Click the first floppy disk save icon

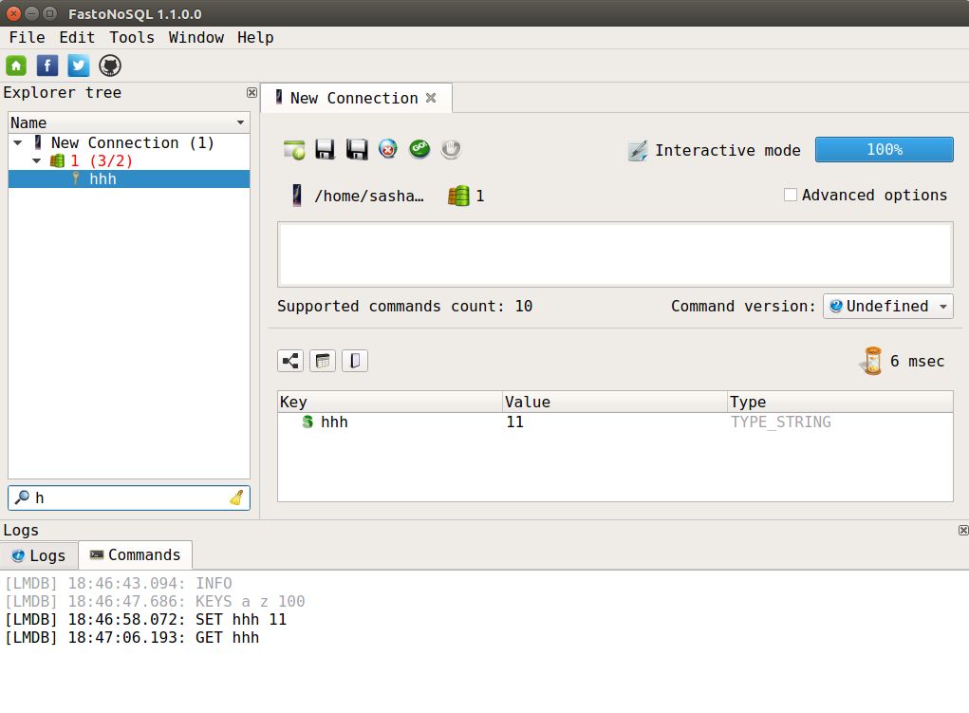pyautogui.click(x=326, y=150)
